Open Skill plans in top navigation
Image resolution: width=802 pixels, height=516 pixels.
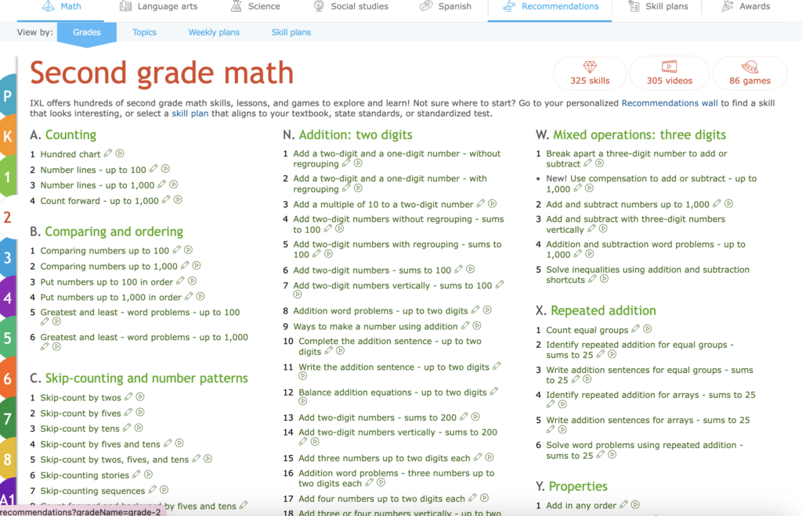(658, 6)
